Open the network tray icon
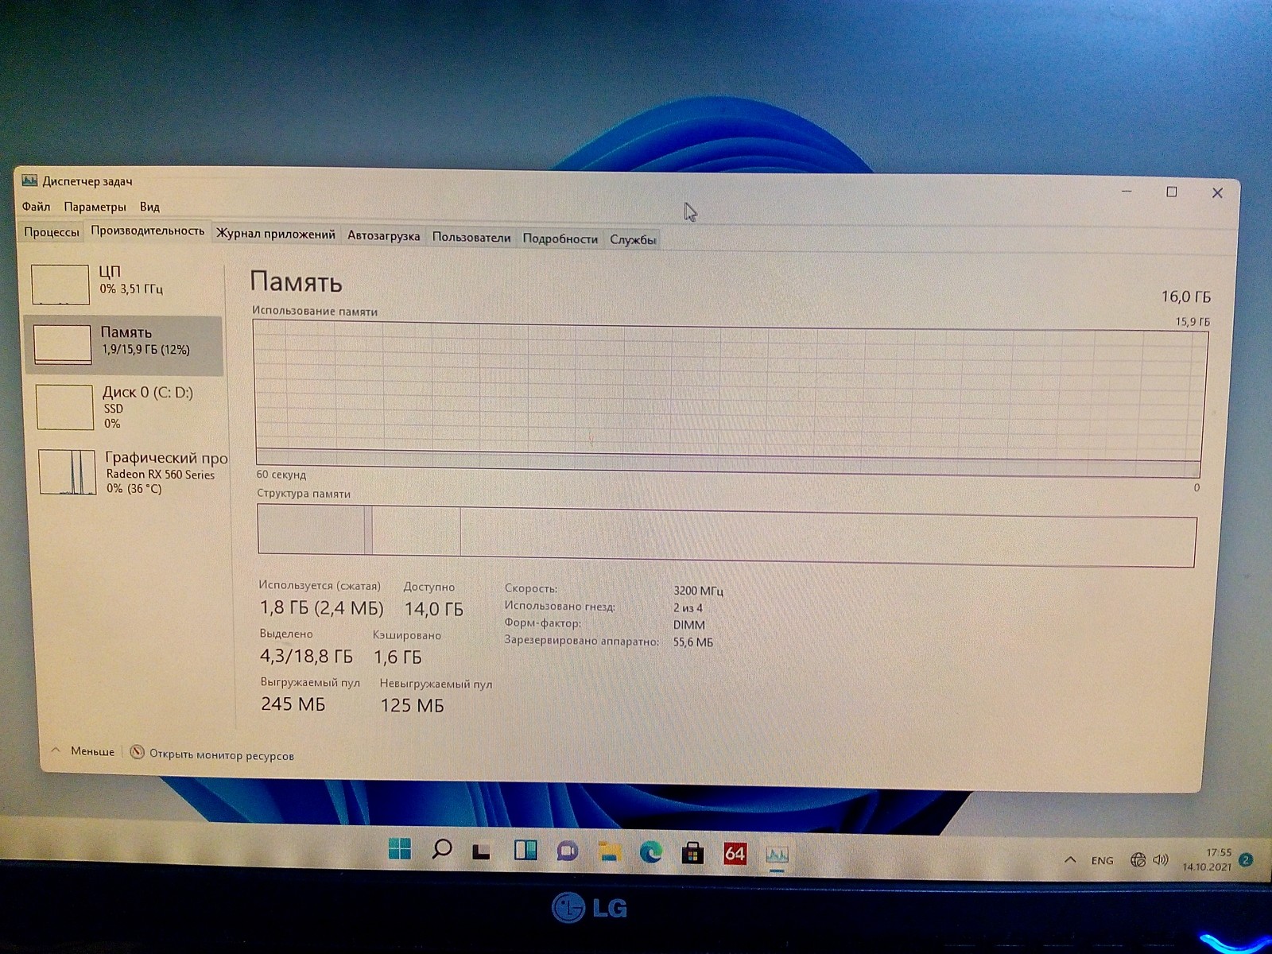Screen dimensions: 1272x954 pos(1138,859)
